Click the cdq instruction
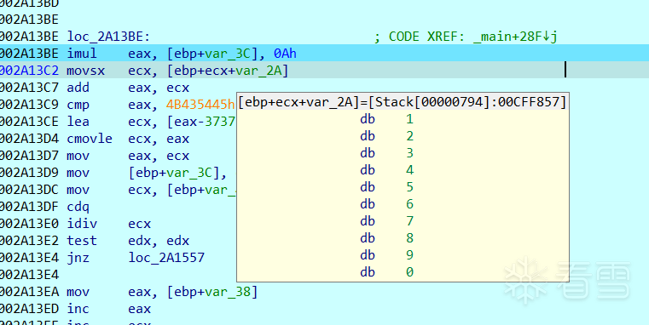649x325 pixels. [x=78, y=207]
